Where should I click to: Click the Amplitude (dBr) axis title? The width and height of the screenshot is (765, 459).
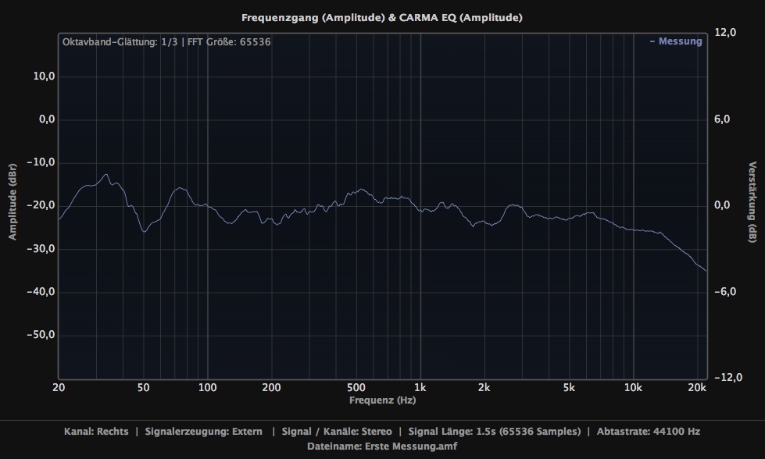pyautogui.click(x=13, y=203)
